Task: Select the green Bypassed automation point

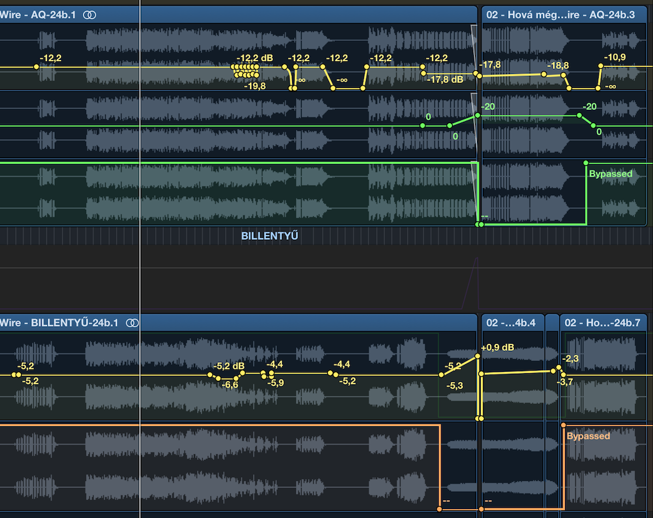Action: pyautogui.click(x=586, y=163)
